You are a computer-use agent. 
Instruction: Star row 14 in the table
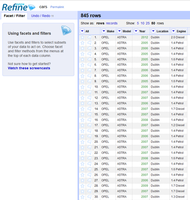coord(83,109)
